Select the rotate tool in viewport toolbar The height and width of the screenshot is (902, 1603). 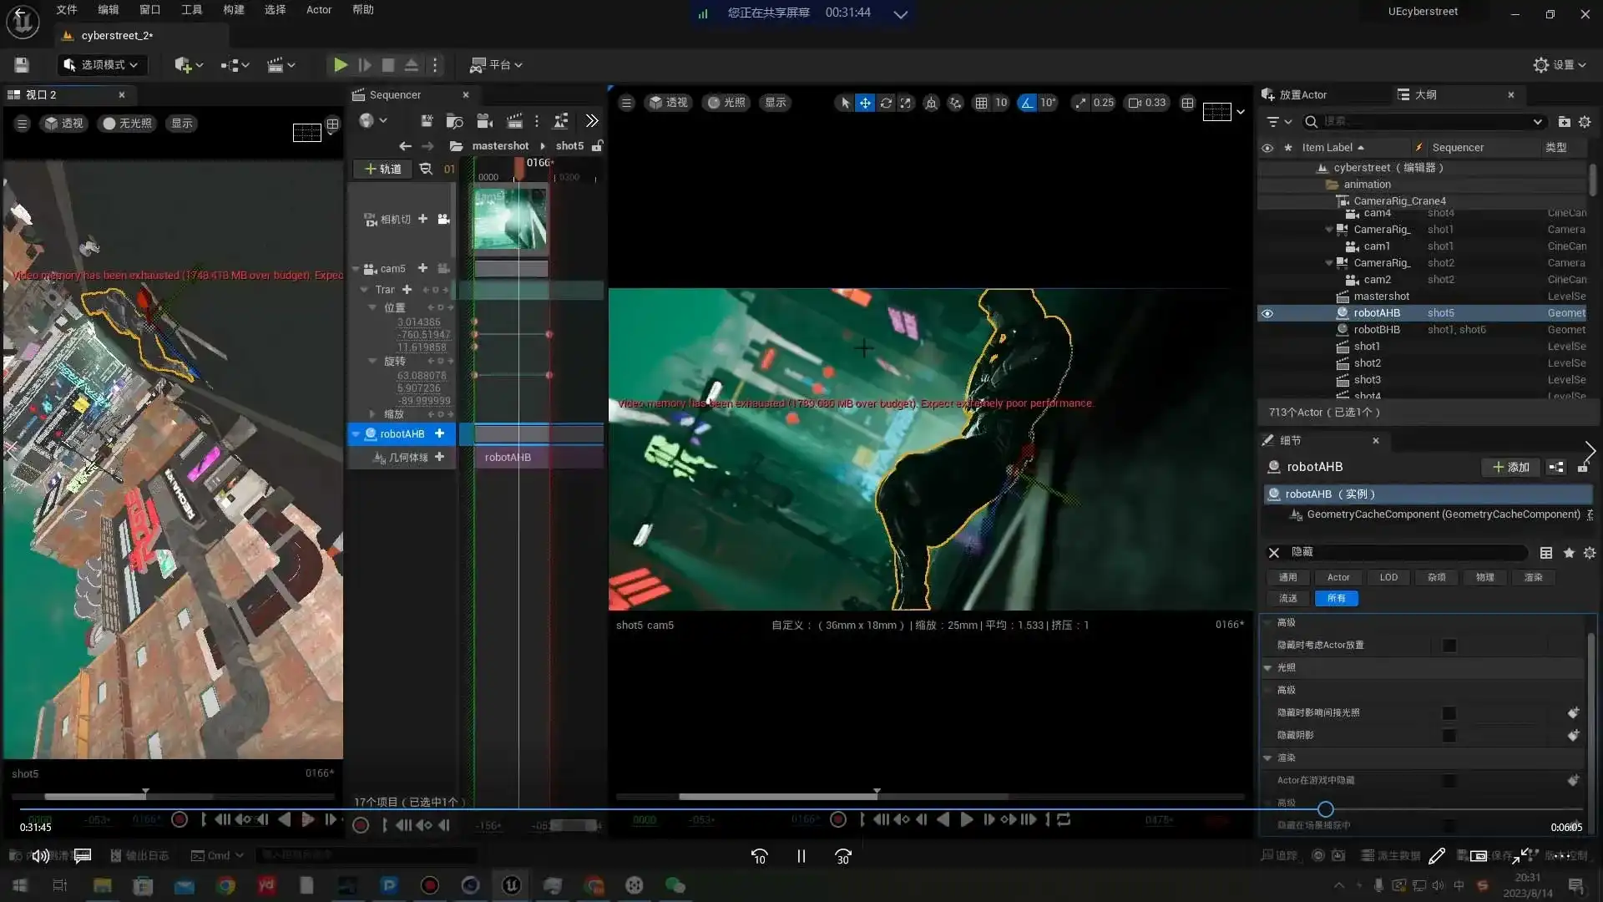(x=886, y=103)
